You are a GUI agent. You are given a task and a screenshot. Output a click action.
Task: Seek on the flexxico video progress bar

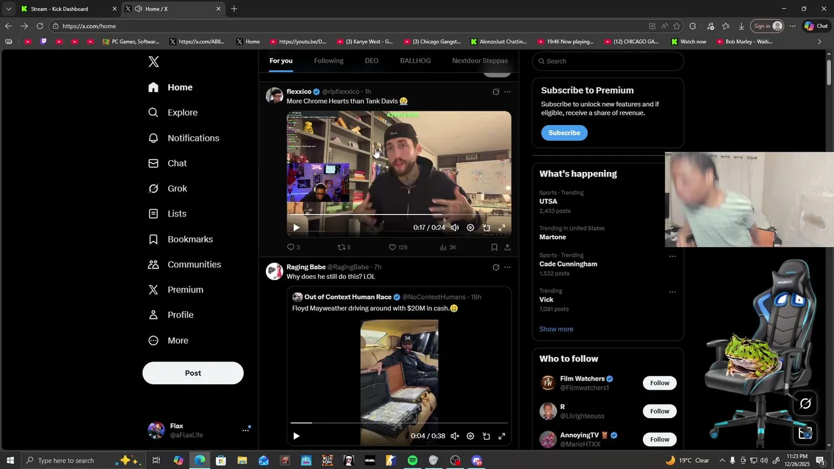pyautogui.click(x=399, y=214)
